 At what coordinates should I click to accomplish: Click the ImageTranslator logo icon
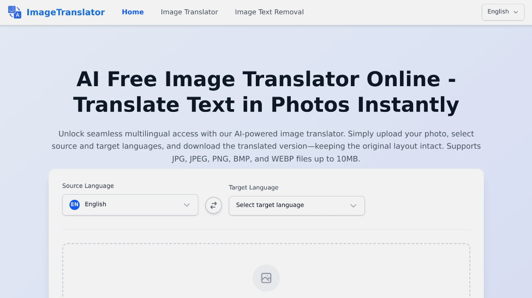point(15,12)
